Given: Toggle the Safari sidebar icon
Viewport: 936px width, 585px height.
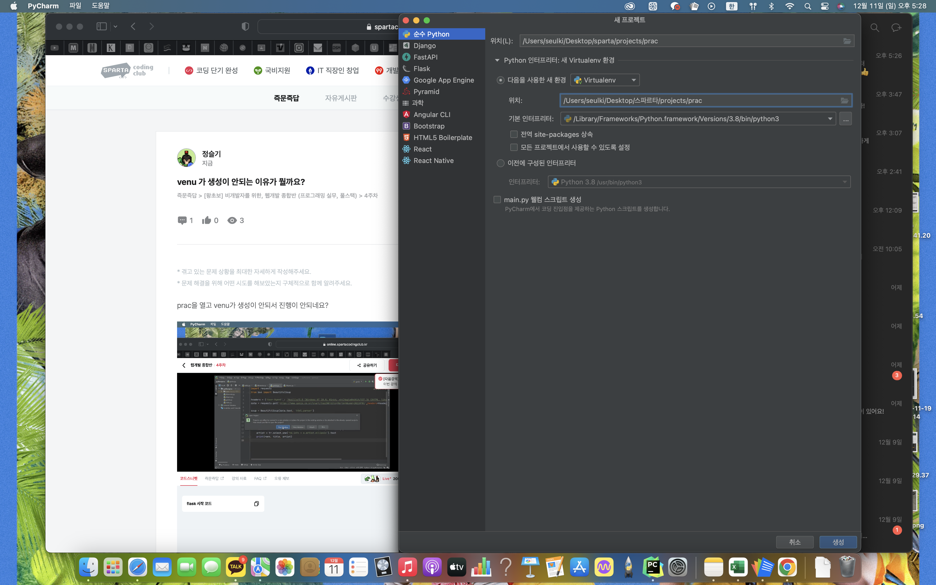Looking at the screenshot, I should 101,26.
